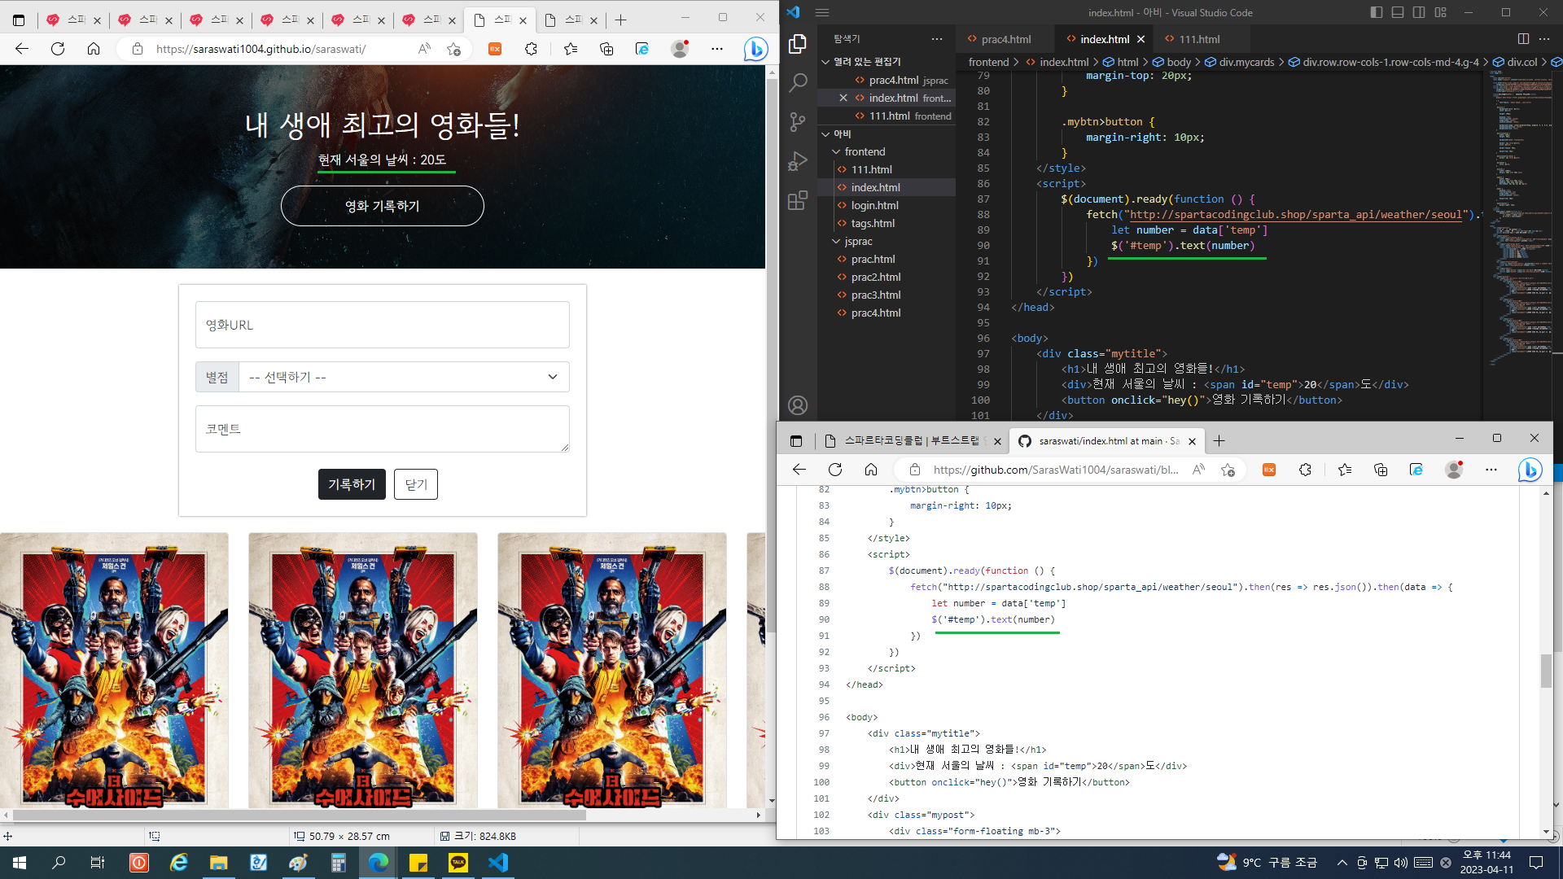Image resolution: width=1563 pixels, height=879 pixels.
Task: Open a new tab in the GitHub browser
Action: 1219,441
